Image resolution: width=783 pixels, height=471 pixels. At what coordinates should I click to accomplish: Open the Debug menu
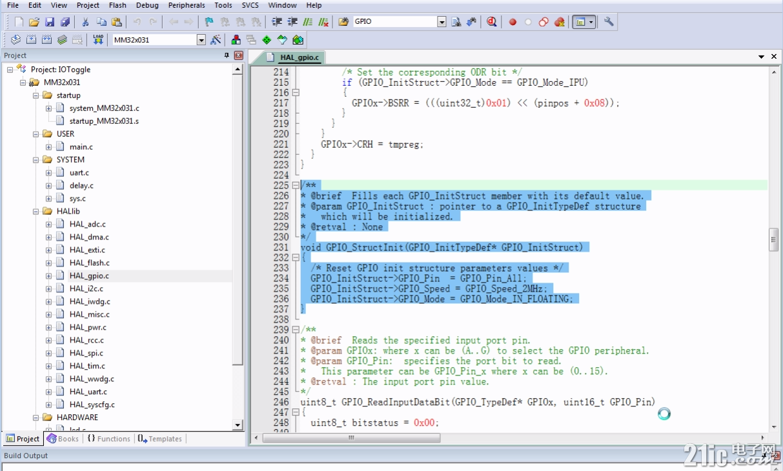pos(148,5)
